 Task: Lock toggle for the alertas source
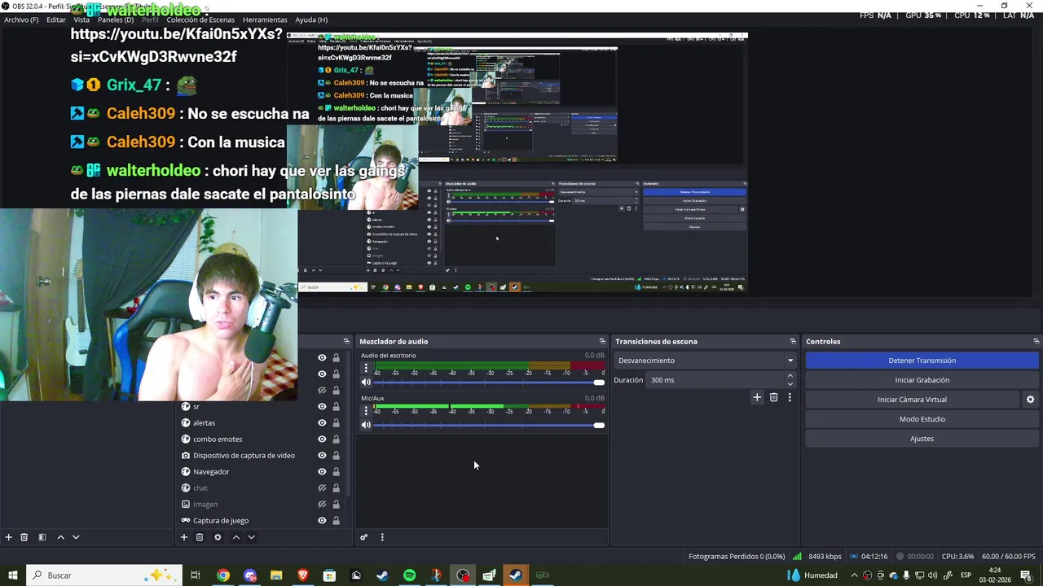tap(336, 423)
